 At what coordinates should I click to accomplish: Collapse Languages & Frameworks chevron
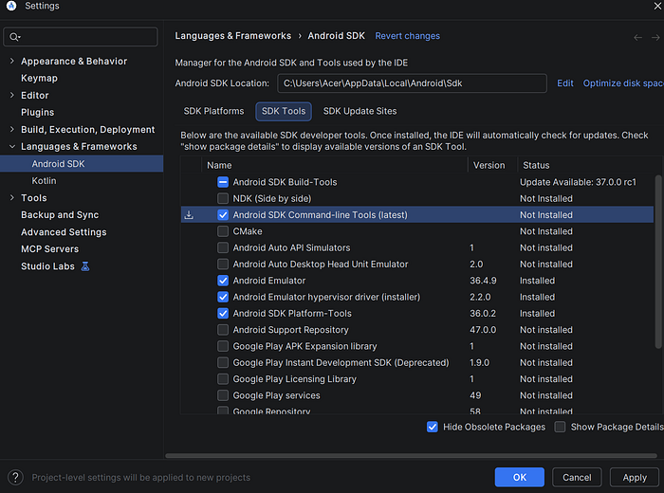11,146
